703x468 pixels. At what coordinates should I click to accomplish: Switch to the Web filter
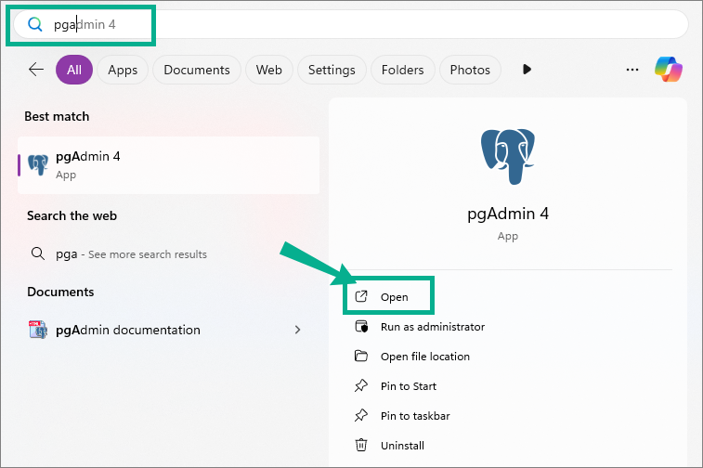[x=269, y=70]
